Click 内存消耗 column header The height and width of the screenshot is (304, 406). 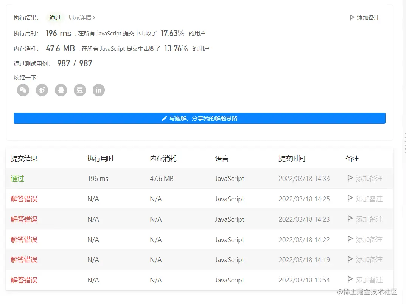(x=163, y=159)
